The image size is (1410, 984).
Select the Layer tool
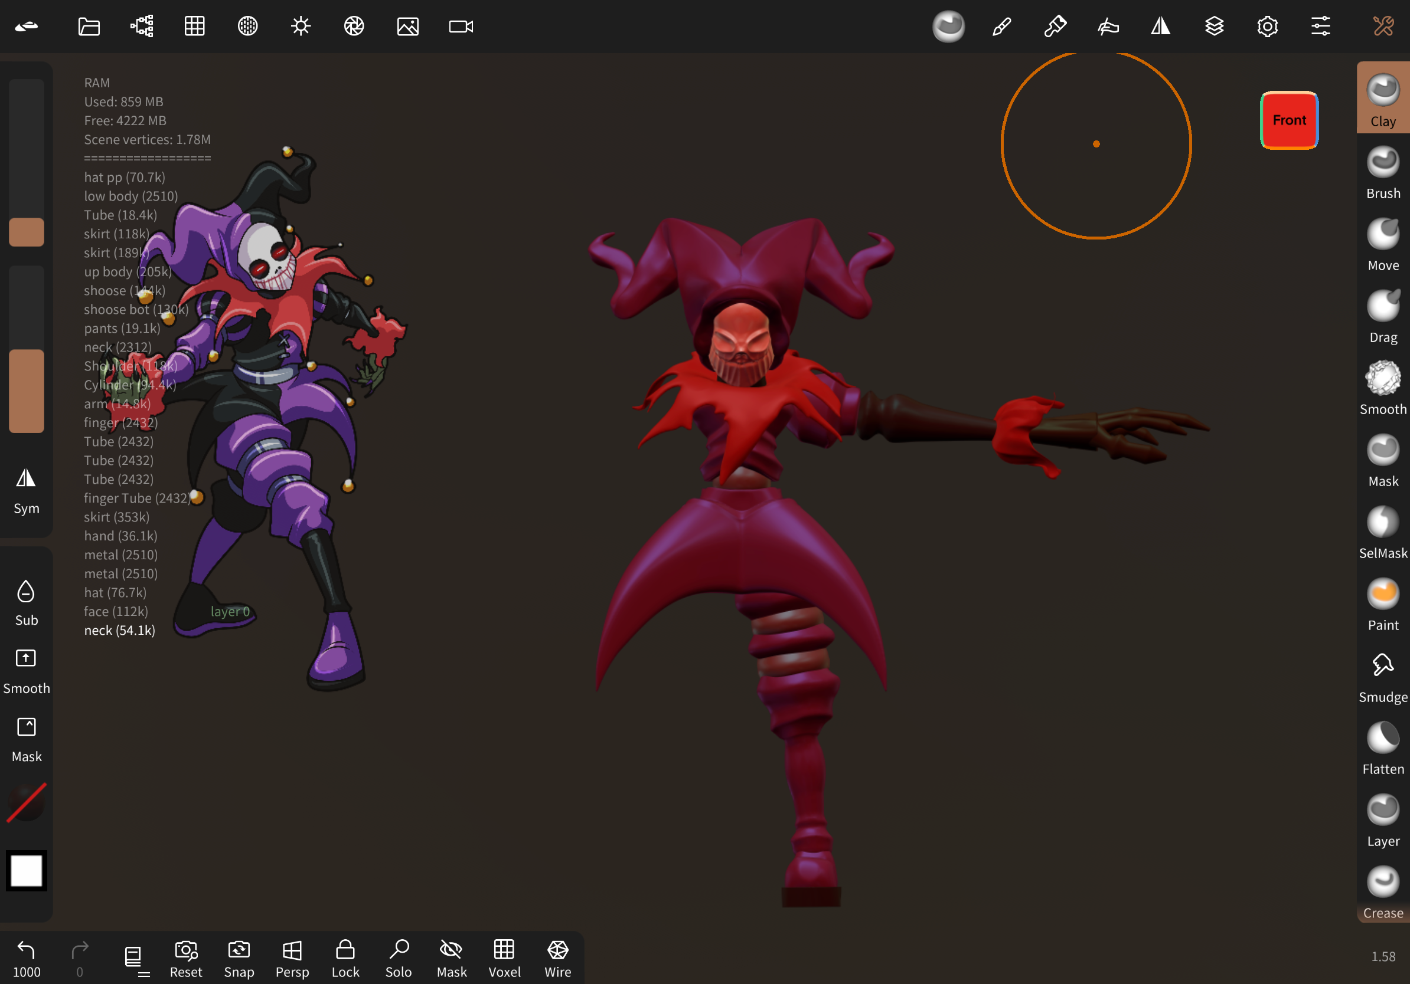coord(1383,820)
